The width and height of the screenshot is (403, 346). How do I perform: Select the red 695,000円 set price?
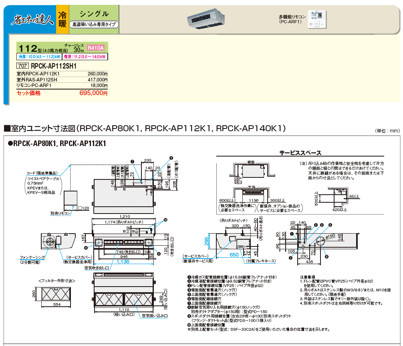pyautogui.click(x=94, y=93)
